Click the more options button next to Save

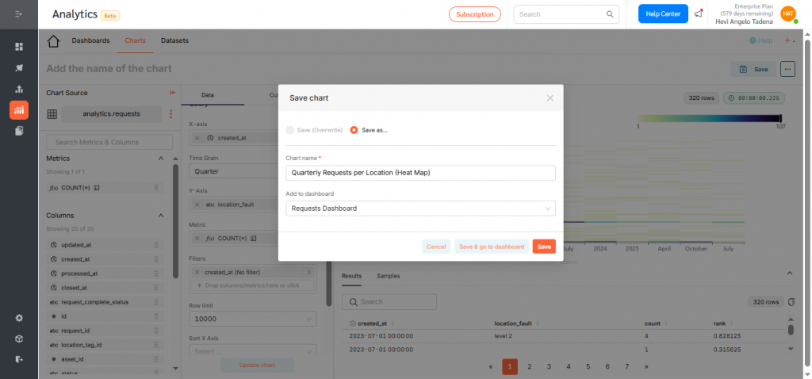click(x=787, y=69)
